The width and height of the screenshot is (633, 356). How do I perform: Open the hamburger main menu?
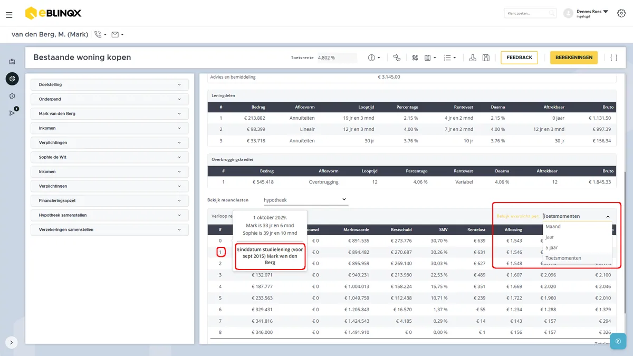[9, 15]
